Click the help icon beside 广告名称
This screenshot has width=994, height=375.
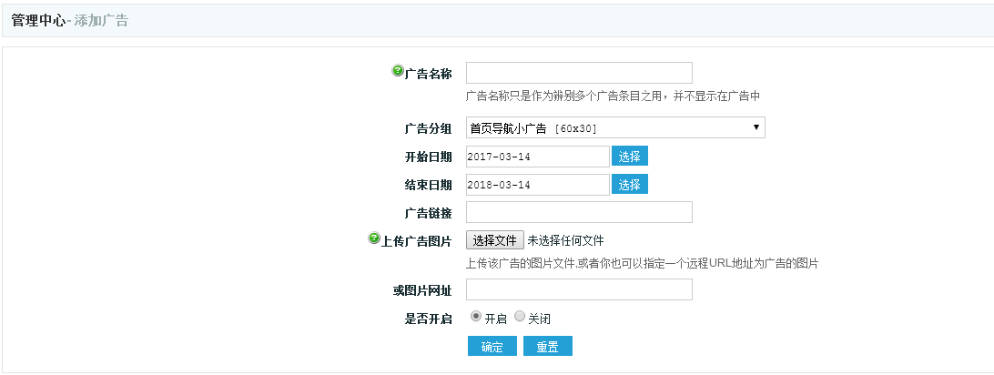[398, 70]
